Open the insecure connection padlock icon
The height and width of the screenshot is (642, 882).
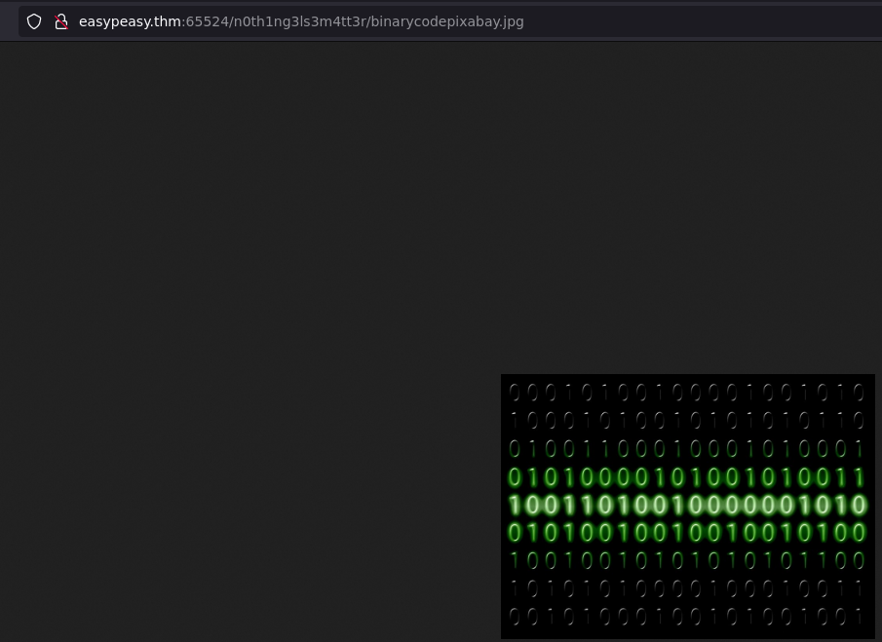(60, 21)
